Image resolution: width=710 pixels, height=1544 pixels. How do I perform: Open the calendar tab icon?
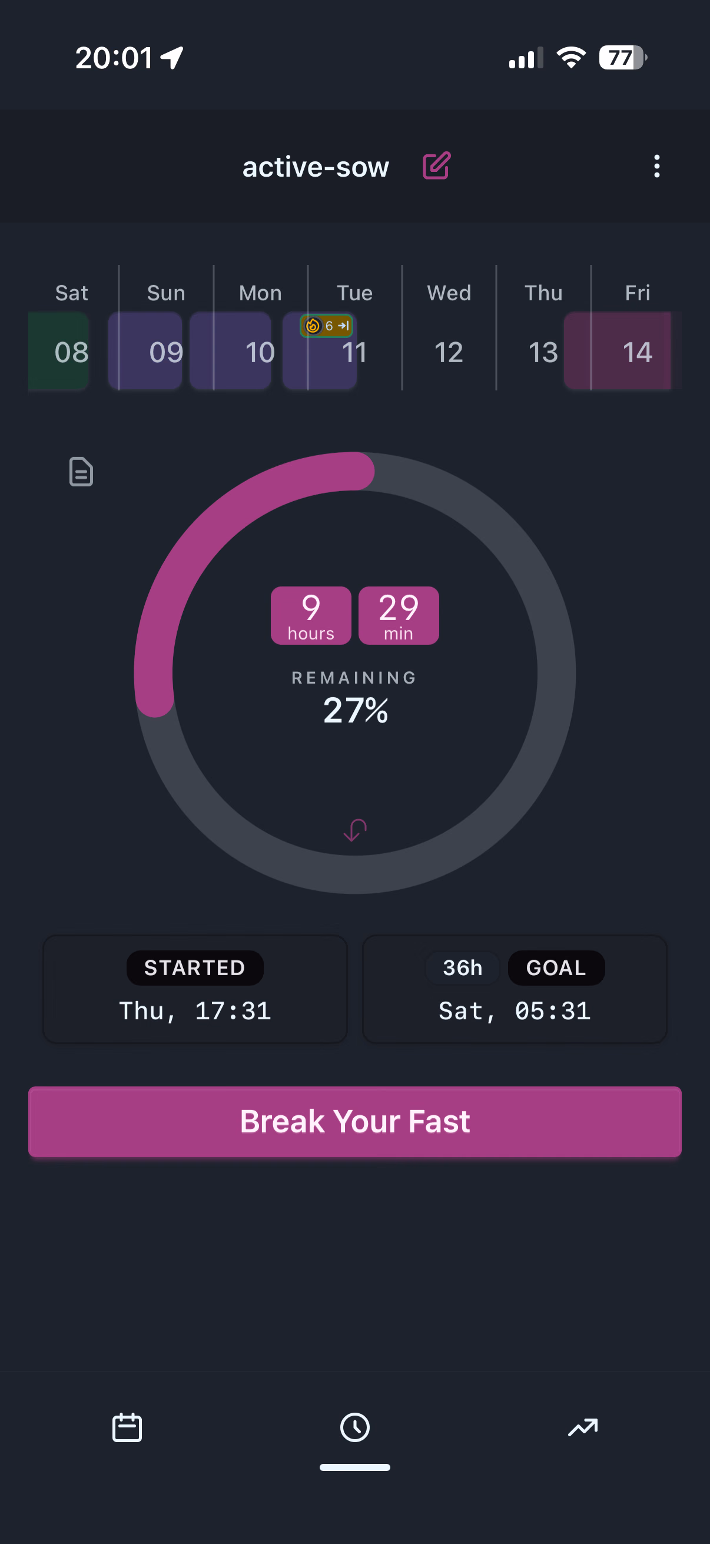click(127, 1427)
